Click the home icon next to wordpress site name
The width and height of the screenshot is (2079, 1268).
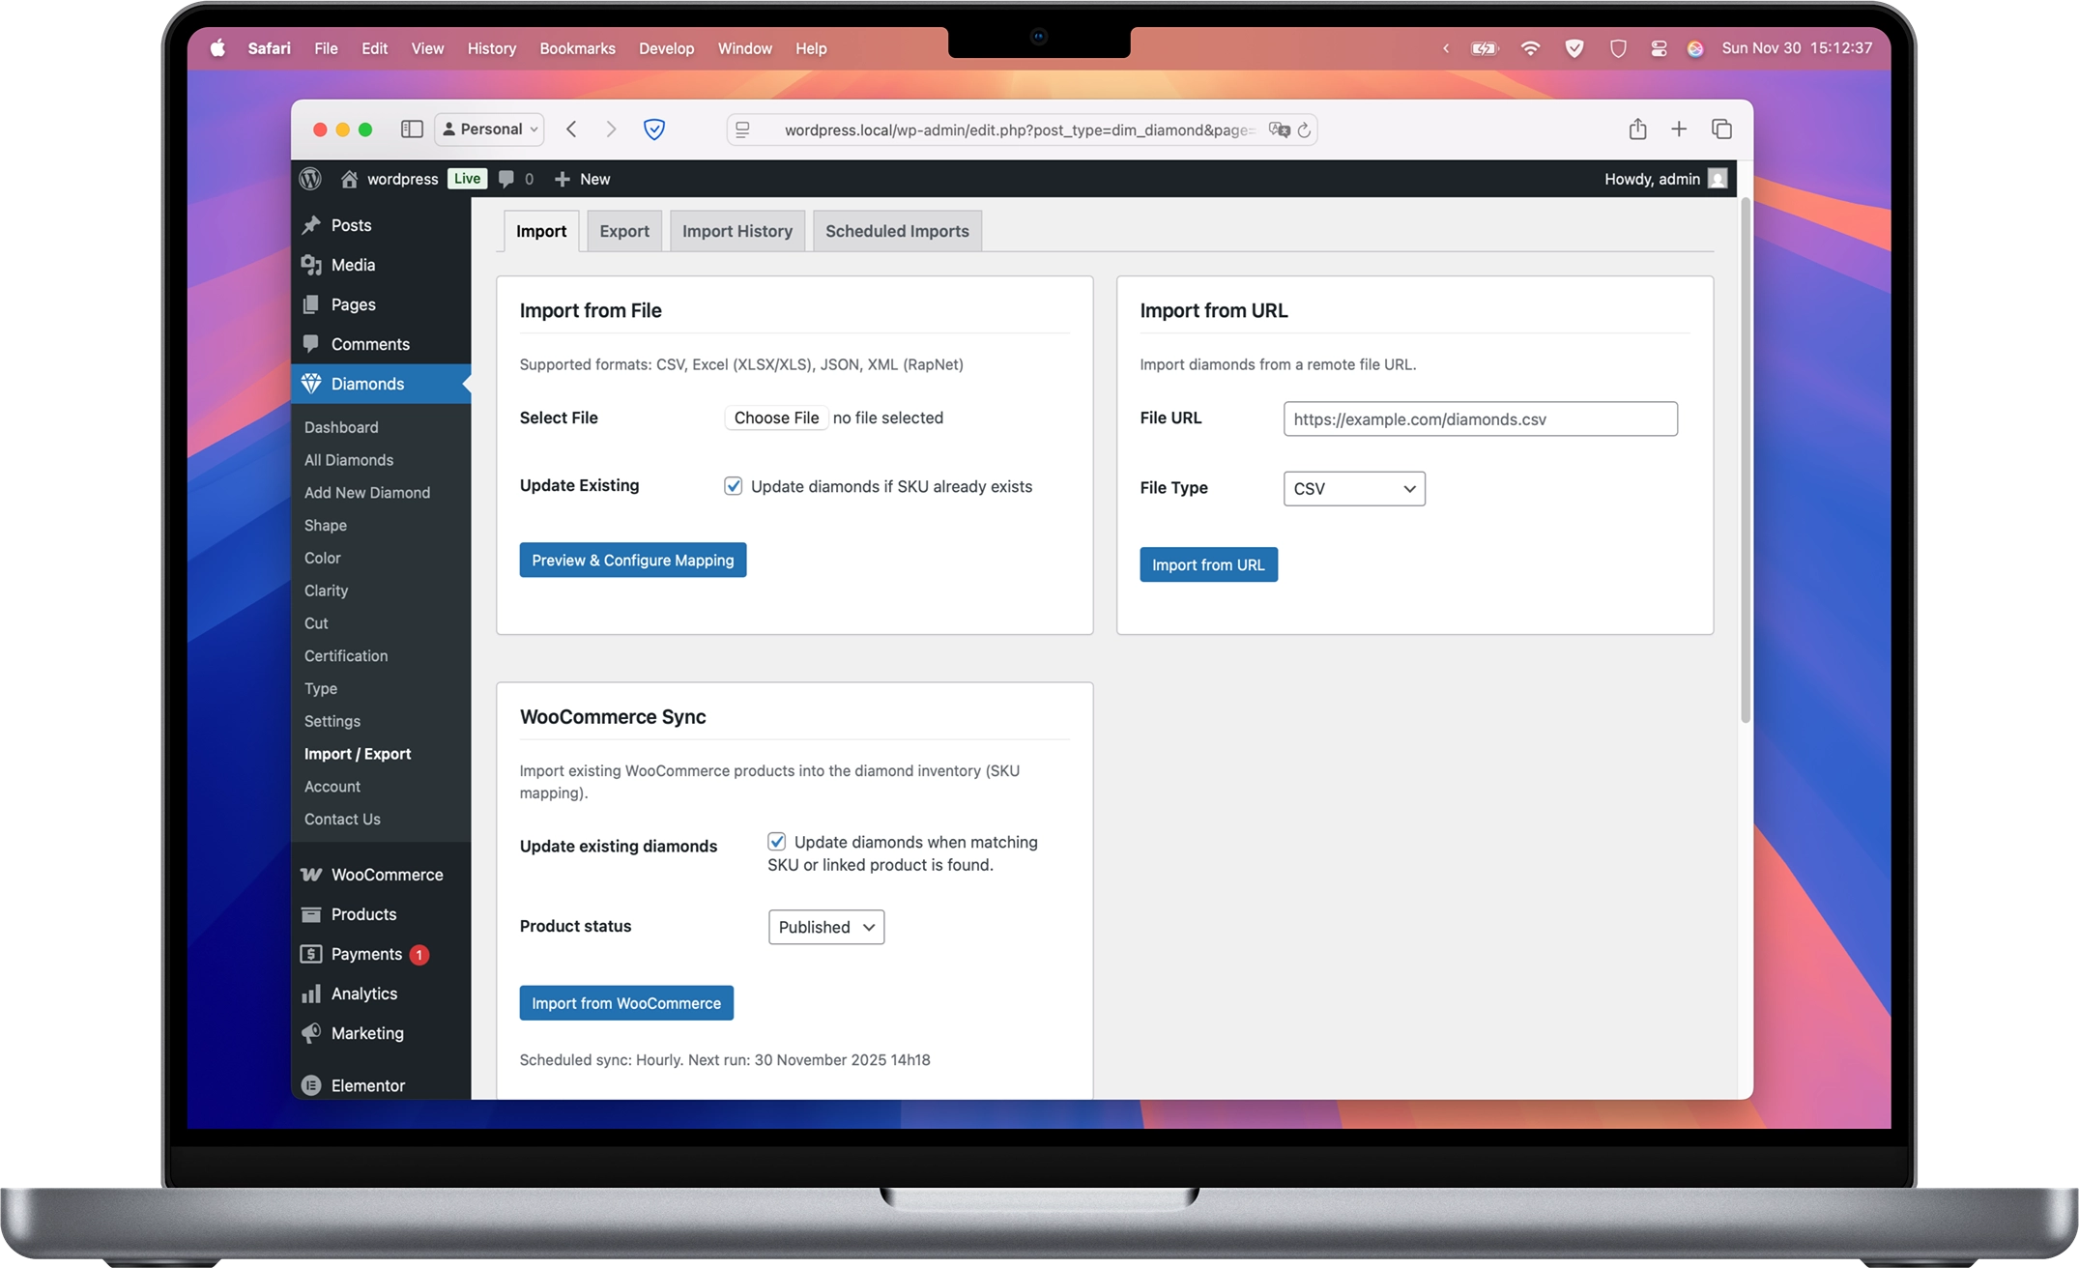tap(349, 179)
